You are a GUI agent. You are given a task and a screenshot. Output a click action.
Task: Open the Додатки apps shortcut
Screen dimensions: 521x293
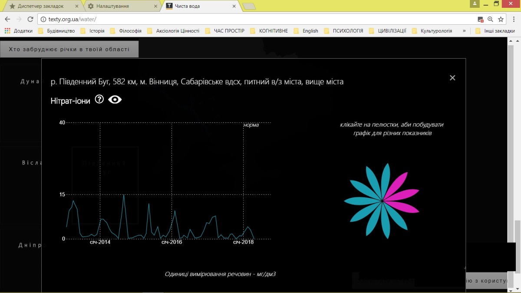[x=19, y=31]
